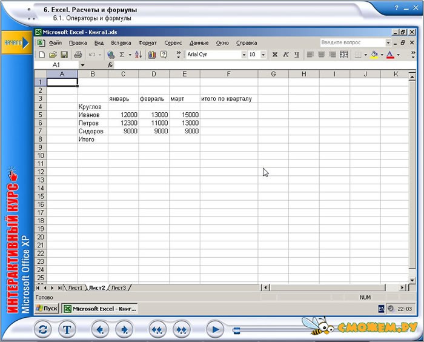Apply fill color bucket
Viewport: 424px width, 342px height.
374,55
